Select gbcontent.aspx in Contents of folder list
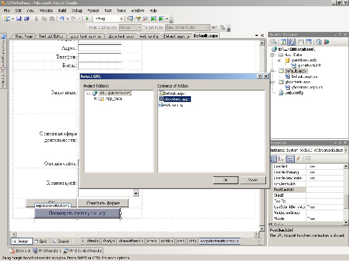Screen dimensions: 349x261 (177, 99)
